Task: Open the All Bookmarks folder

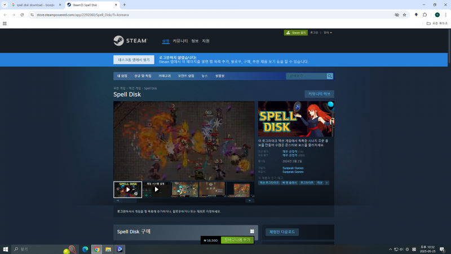Action: click(437, 23)
